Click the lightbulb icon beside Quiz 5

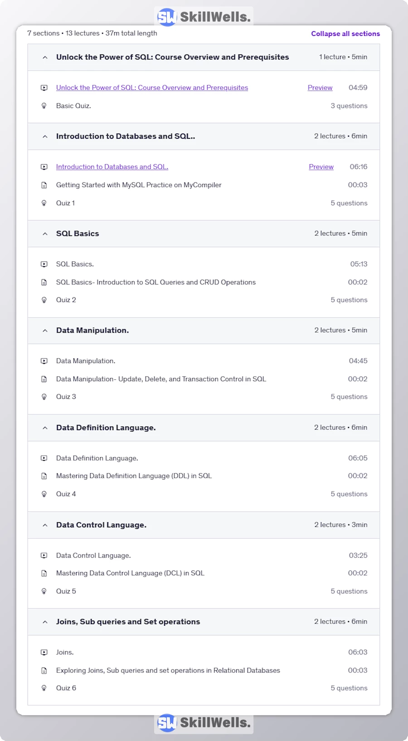[44, 591]
